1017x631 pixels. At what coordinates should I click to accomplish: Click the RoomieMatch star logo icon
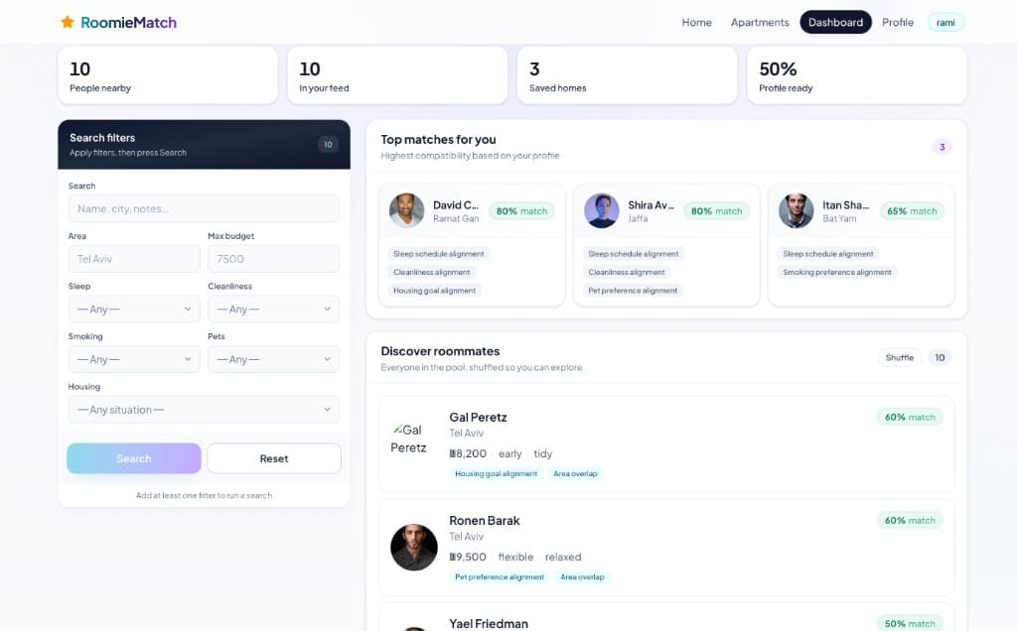pos(67,22)
